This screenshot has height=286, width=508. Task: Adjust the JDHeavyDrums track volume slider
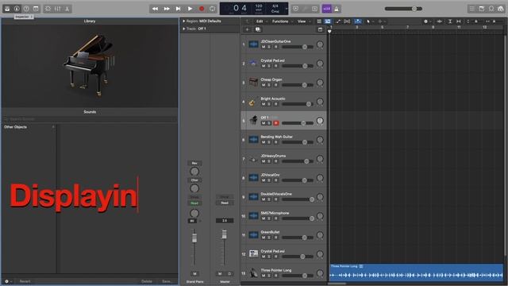point(298,161)
